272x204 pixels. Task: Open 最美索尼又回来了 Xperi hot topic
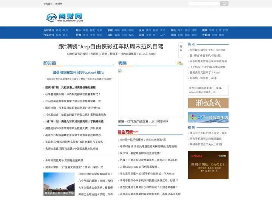point(205,73)
